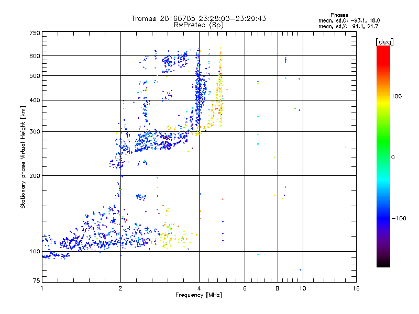Click the x-axis tick label "16"
This screenshot has width=419, height=314.
[356, 288]
